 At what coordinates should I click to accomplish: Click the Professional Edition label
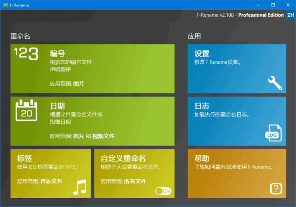pos(261,15)
